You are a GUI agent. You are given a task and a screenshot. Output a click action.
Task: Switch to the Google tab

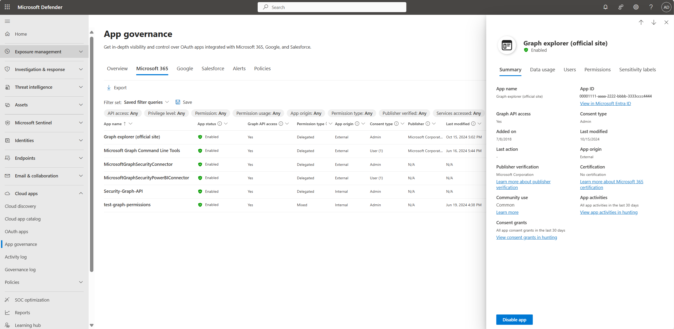[x=185, y=68]
